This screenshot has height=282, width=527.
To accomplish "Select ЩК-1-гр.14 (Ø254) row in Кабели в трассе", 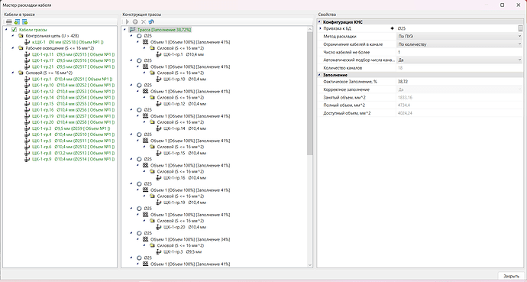I will click(73, 98).
